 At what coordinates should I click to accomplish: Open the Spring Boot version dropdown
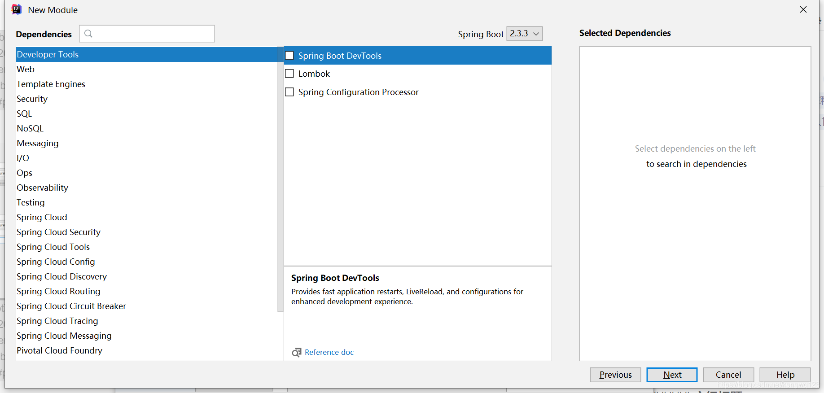click(x=525, y=34)
